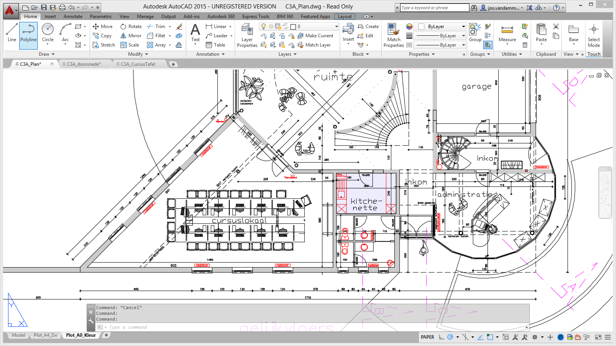Open the Plot_A4_Zw layout tab
This screenshot has height=346, width=616.
[45, 335]
